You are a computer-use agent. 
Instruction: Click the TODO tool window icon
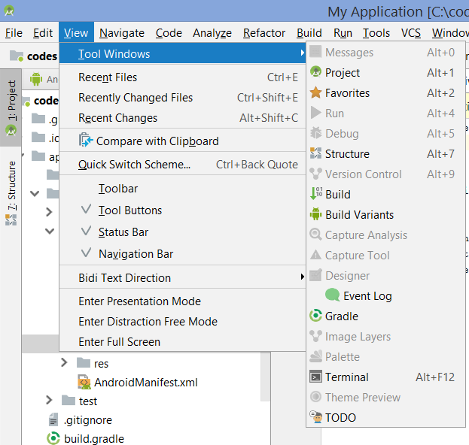click(x=316, y=418)
